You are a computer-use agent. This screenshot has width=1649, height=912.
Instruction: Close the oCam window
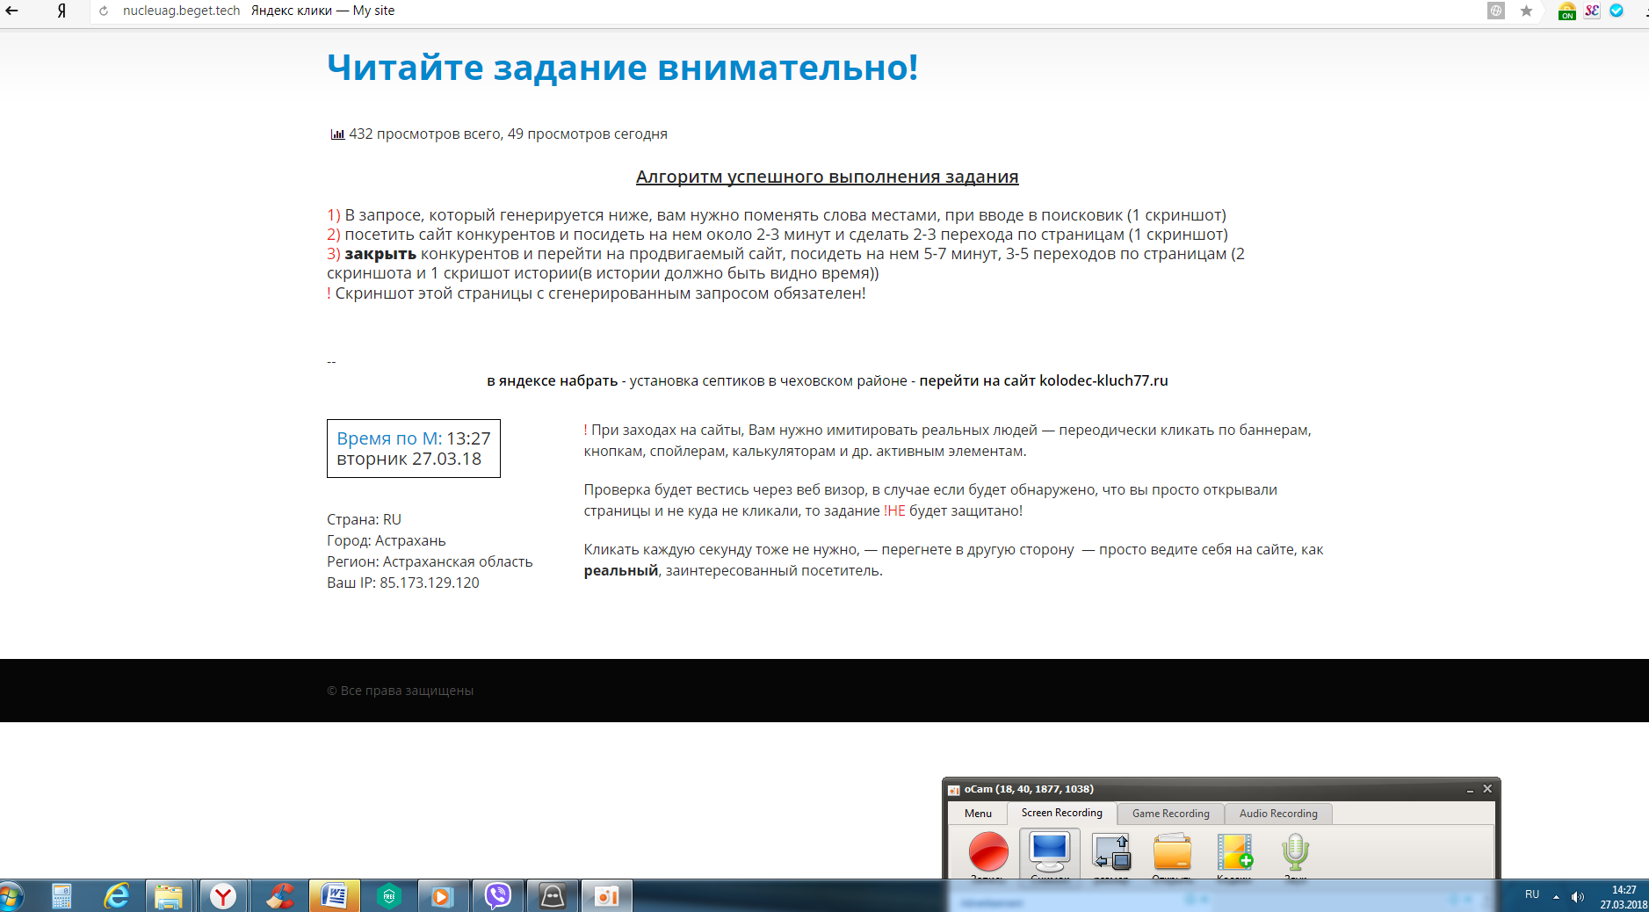point(1487,789)
